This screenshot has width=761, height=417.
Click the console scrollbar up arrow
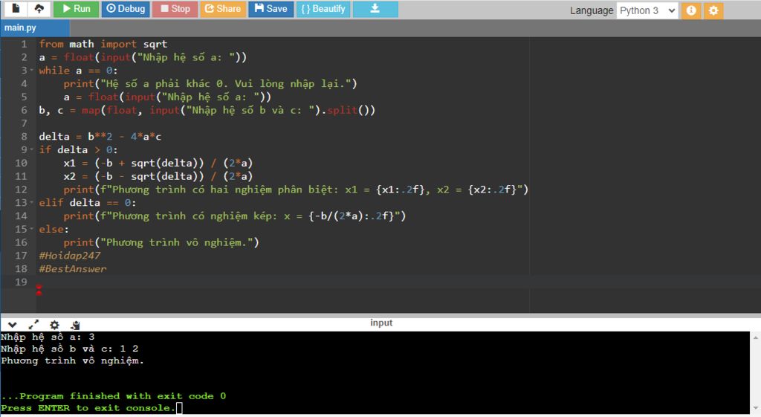[x=756, y=337]
